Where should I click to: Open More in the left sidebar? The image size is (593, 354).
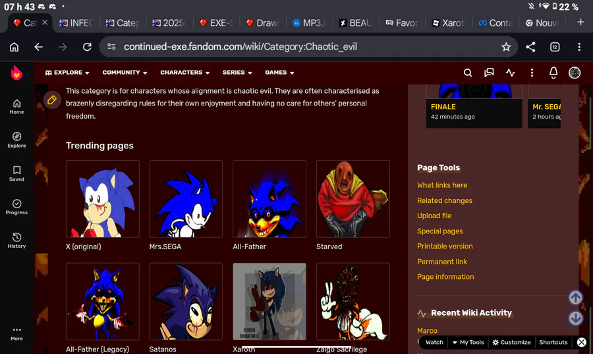click(x=16, y=334)
